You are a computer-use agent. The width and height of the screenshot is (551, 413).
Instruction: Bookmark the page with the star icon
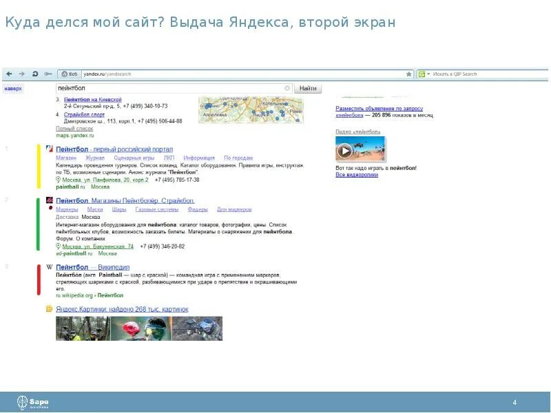pyautogui.click(x=408, y=74)
